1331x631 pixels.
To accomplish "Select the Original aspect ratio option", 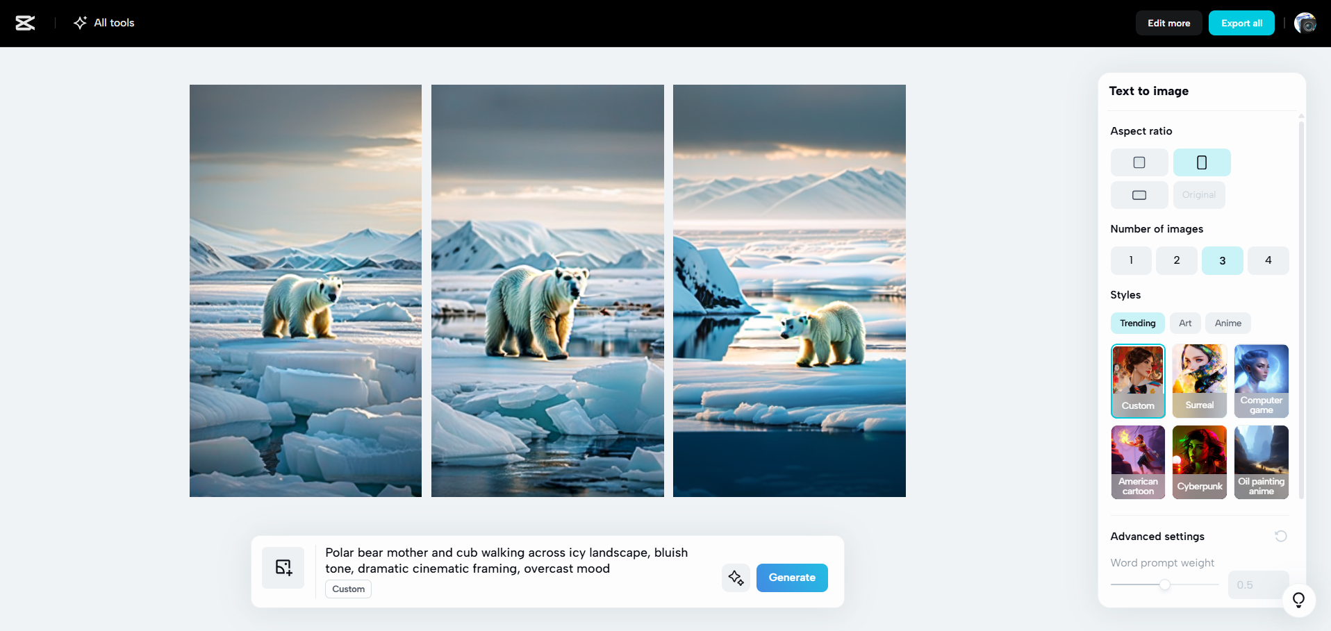I will [x=1198, y=195].
